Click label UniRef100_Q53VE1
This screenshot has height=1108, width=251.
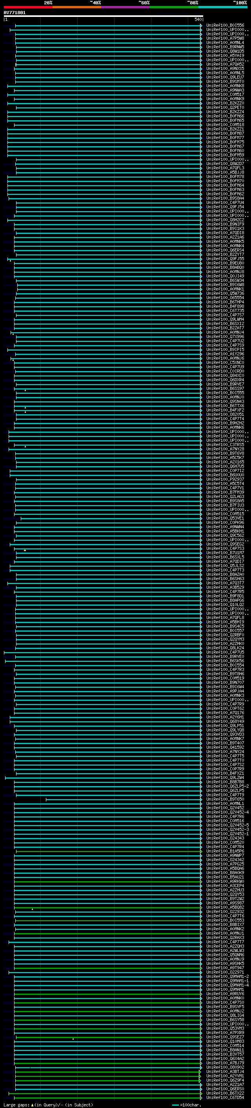click(x=225, y=518)
